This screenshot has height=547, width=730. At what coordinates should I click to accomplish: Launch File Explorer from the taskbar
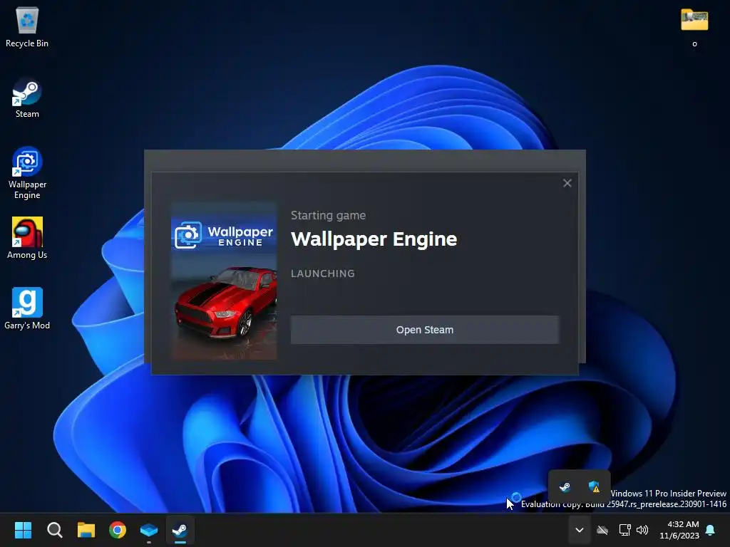pos(86,530)
